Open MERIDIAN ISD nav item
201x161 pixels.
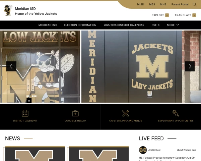[48, 25]
